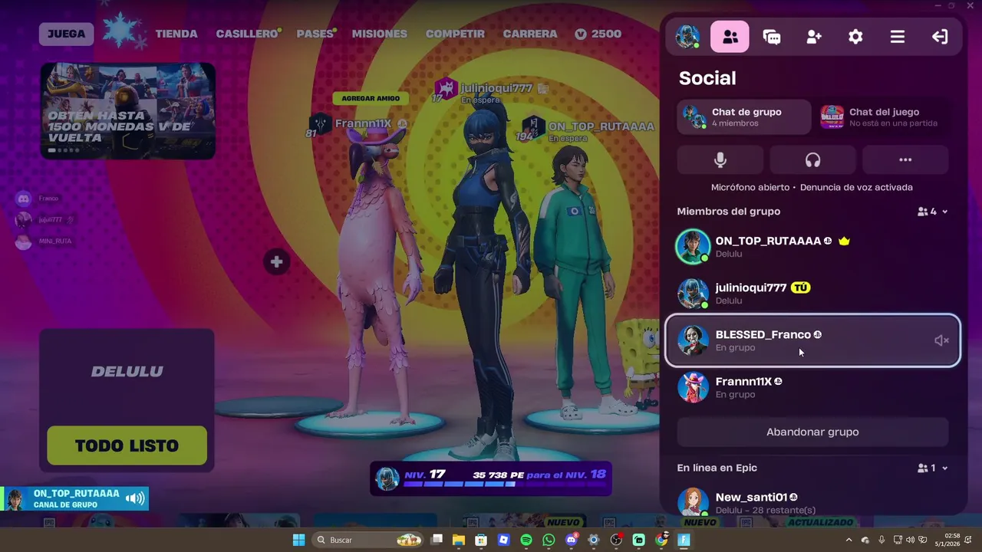Open the settings gear in Social panel
The height and width of the screenshot is (552, 982).
[x=855, y=37]
